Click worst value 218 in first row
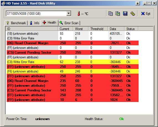Viewport: 158px width, 127px height. pyautogui.click(x=78, y=34)
